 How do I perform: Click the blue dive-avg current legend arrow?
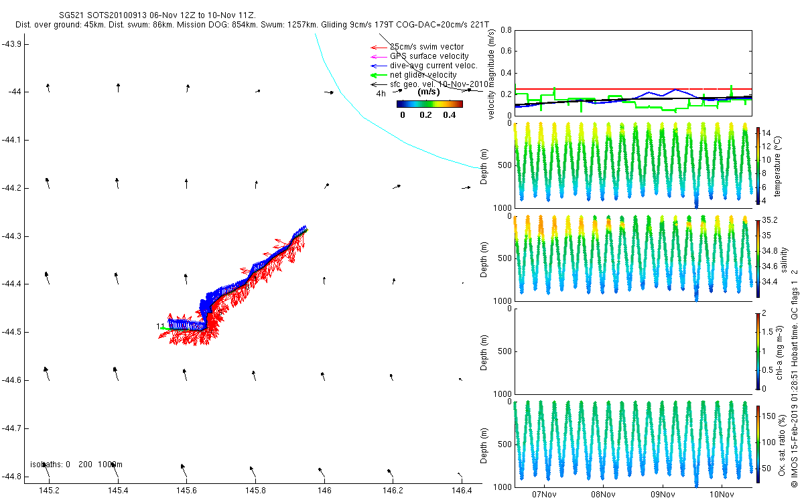(378, 66)
